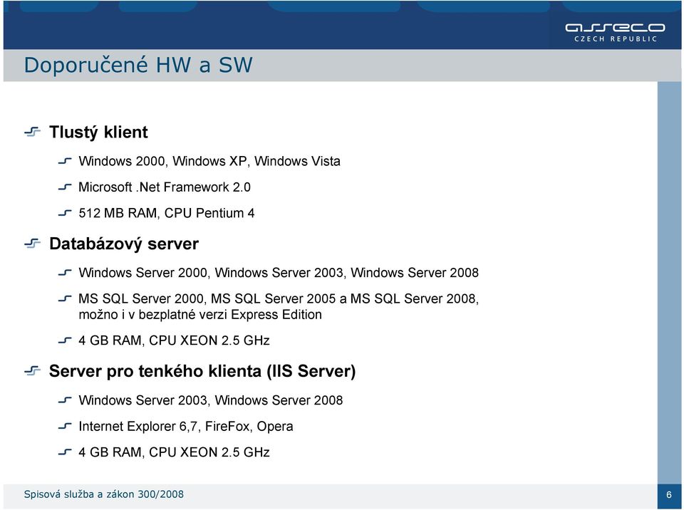Click the bullet icon beside 'Tlustý klient'
Viewport: 684px width, 510px height.
pyautogui.click(x=32, y=131)
